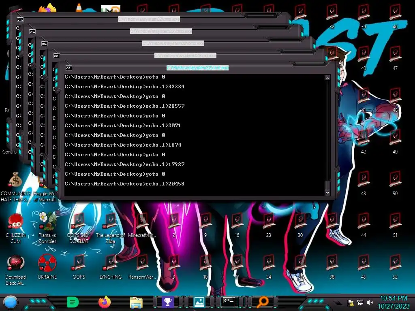Select the cmd taskbar button
The height and width of the screenshot is (311, 415).
[x=229, y=302]
